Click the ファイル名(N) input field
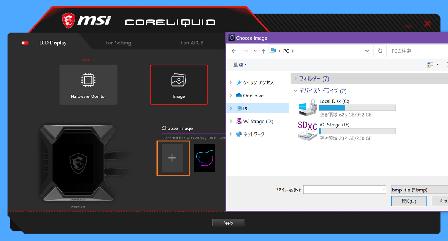The image size is (448, 241). [345, 190]
